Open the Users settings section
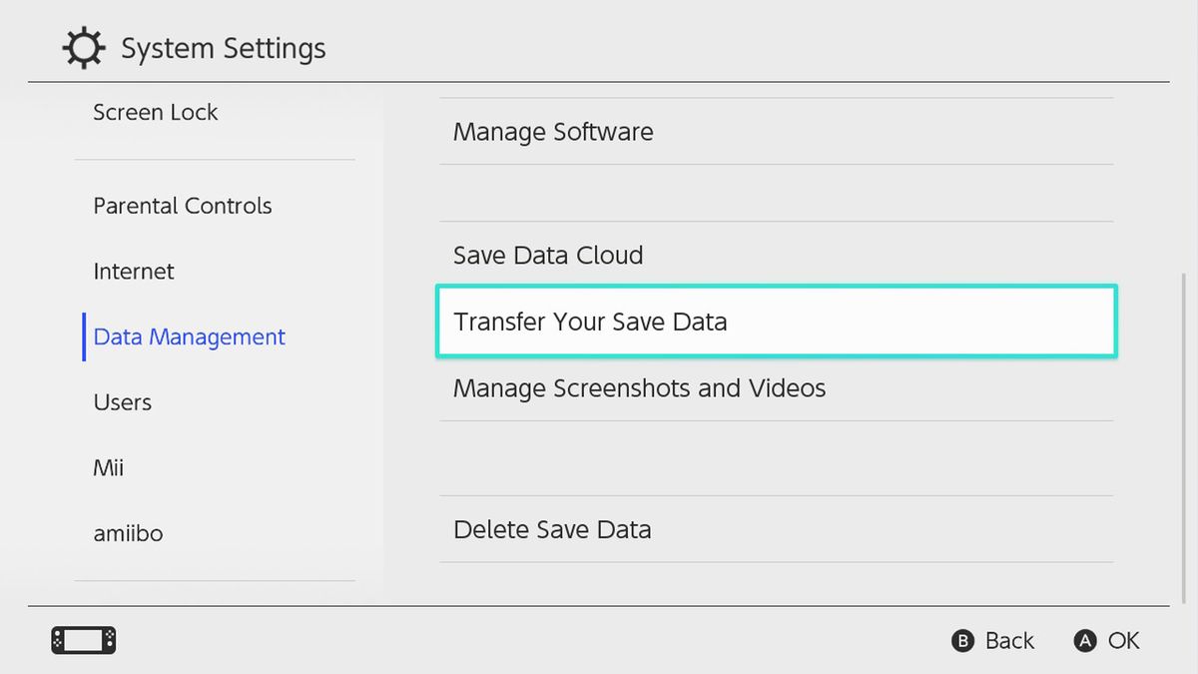Image resolution: width=1198 pixels, height=674 pixels. click(x=122, y=401)
